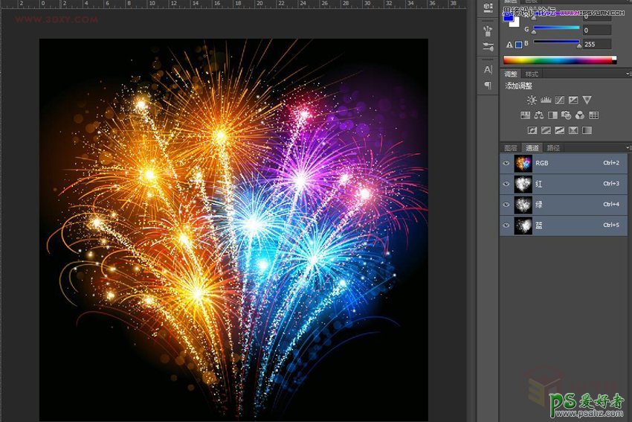Add a Hue/Saturation adjustment layer
This screenshot has width=632, height=422.
[525, 115]
